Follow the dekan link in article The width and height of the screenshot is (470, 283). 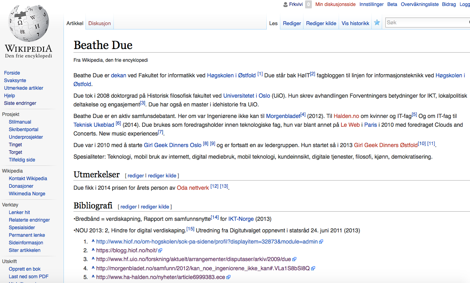119,75
